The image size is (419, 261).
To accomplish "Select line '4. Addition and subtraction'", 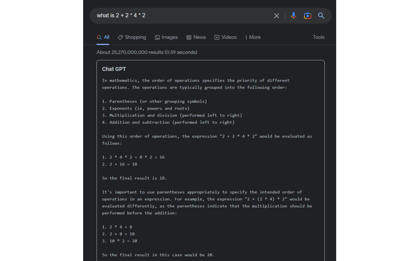I will (168, 122).
